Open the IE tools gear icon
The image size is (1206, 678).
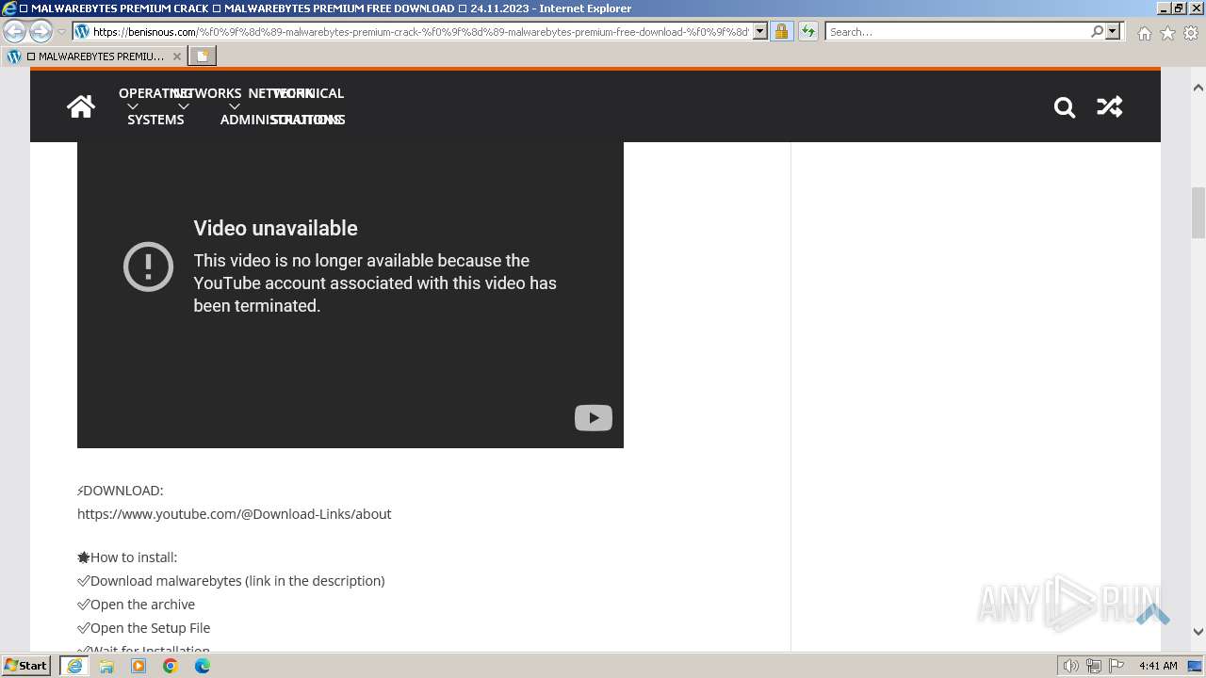point(1191,33)
